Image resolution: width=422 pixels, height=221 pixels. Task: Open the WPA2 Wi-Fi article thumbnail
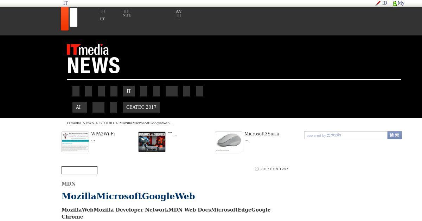[x=75, y=142]
